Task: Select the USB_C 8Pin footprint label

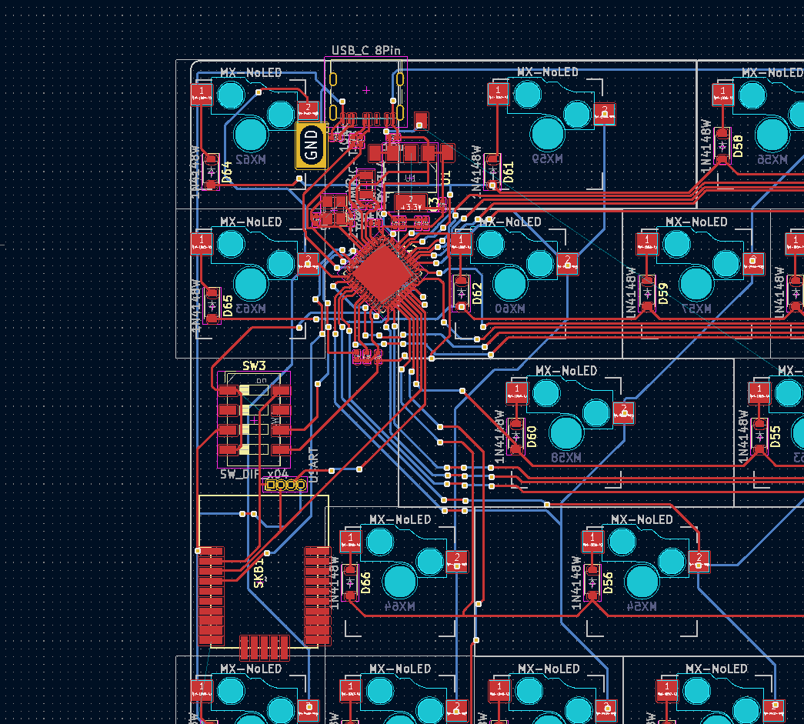Action: [365, 50]
